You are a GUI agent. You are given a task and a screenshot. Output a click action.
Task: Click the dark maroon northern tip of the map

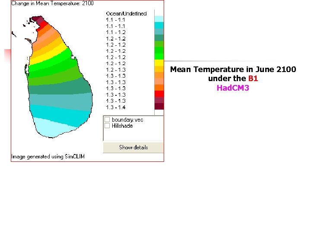tap(37, 19)
